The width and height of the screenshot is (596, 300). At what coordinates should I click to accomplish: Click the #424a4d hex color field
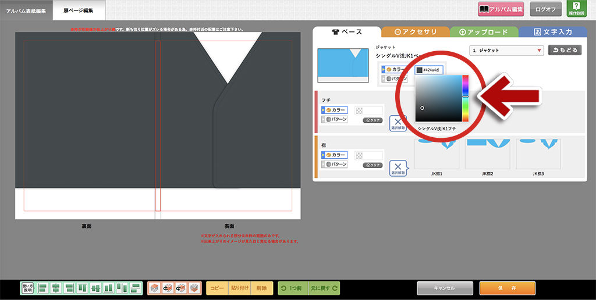pos(429,70)
